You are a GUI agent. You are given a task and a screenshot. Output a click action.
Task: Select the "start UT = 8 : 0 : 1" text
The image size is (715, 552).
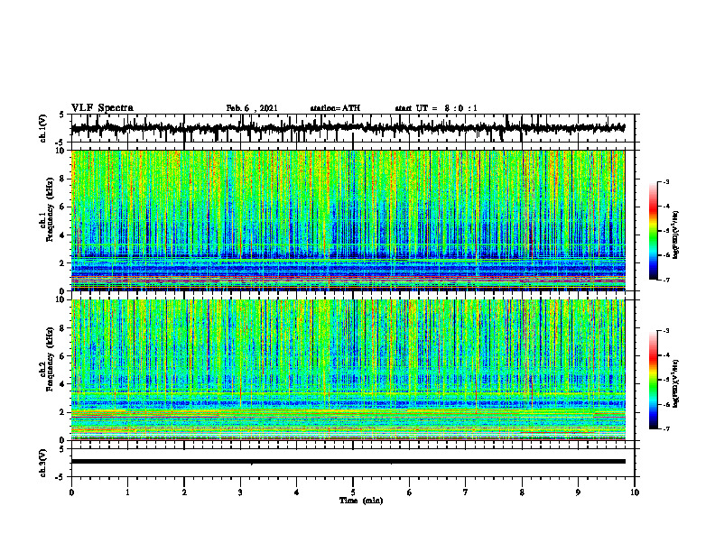[x=436, y=108]
